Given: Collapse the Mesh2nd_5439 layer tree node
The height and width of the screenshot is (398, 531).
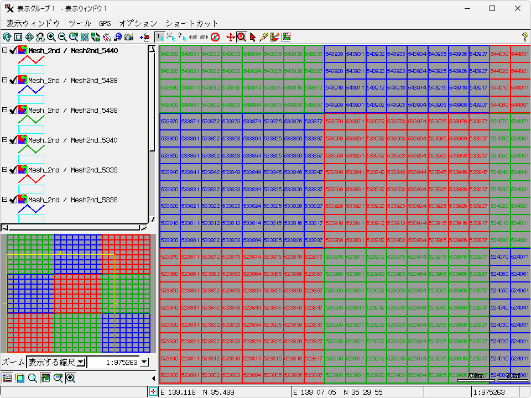Looking at the screenshot, I should pyautogui.click(x=4, y=81).
